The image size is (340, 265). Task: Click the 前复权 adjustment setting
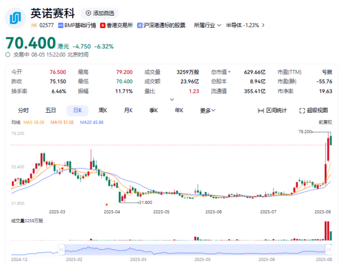point(325,123)
